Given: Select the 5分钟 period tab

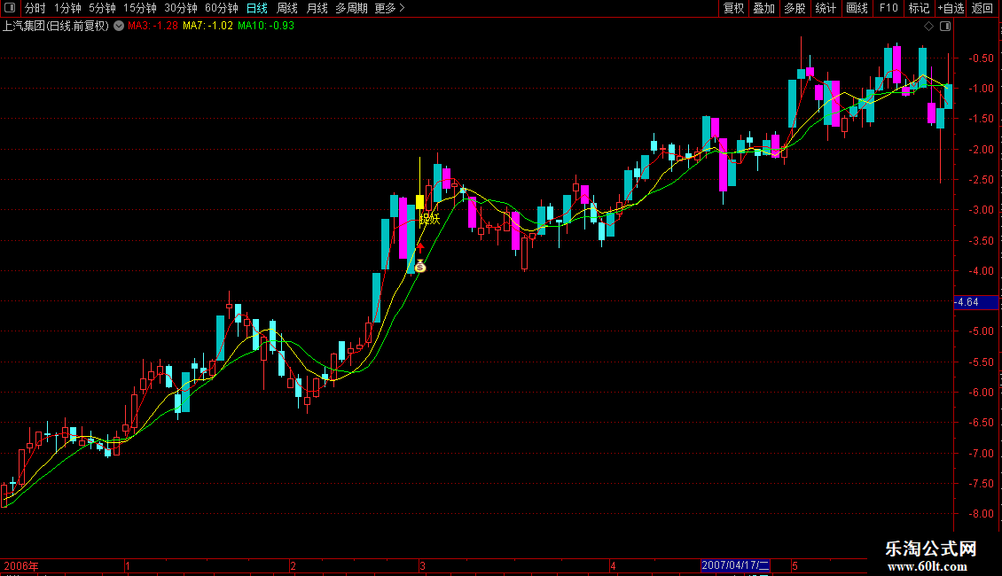Looking at the screenshot, I should coord(102,8).
